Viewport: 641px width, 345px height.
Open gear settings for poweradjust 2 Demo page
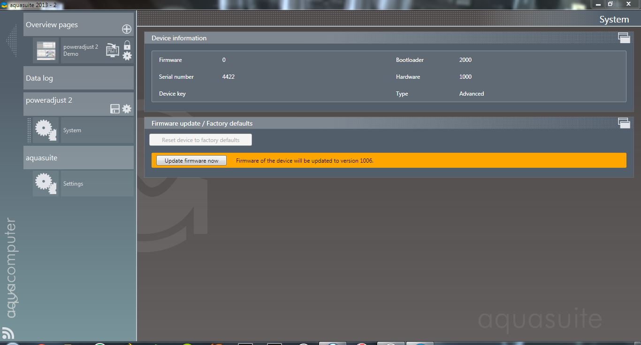127,56
